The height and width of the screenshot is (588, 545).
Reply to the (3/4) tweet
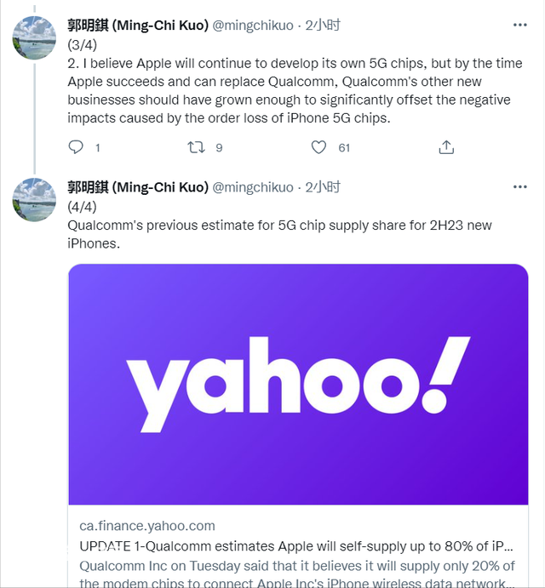tap(76, 147)
